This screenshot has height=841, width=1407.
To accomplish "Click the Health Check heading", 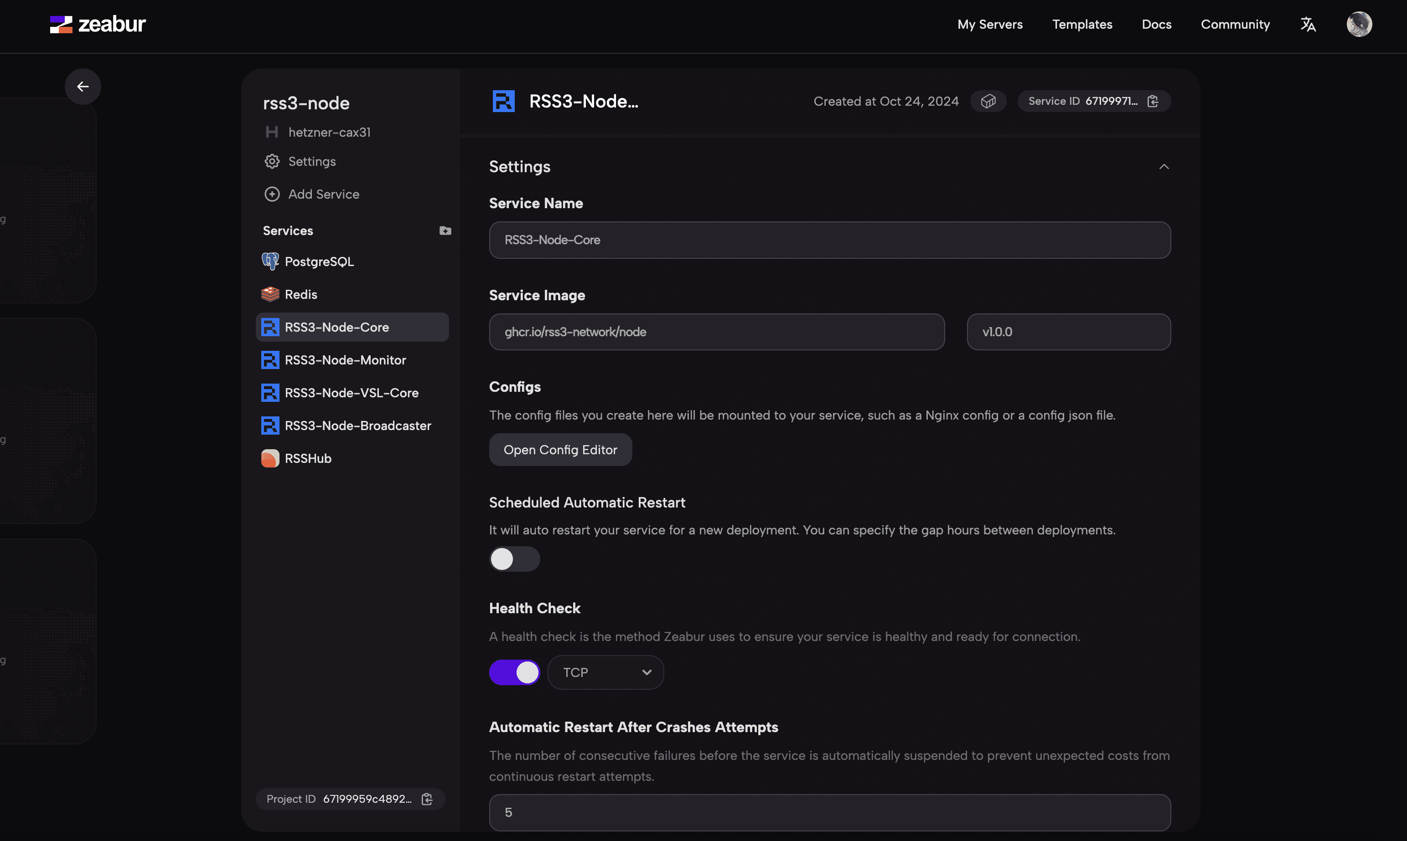I will click(535, 608).
